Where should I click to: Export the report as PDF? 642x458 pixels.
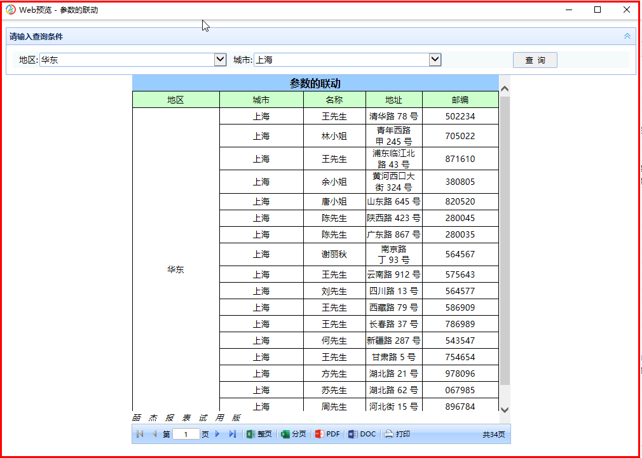pyautogui.click(x=327, y=434)
